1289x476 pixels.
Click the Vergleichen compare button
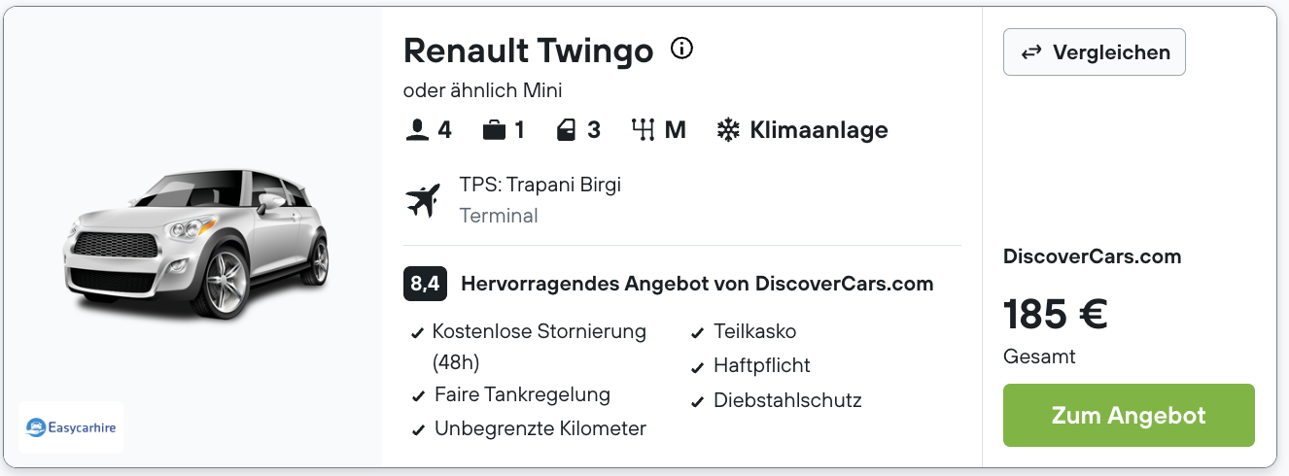(x=1095, y=52)
